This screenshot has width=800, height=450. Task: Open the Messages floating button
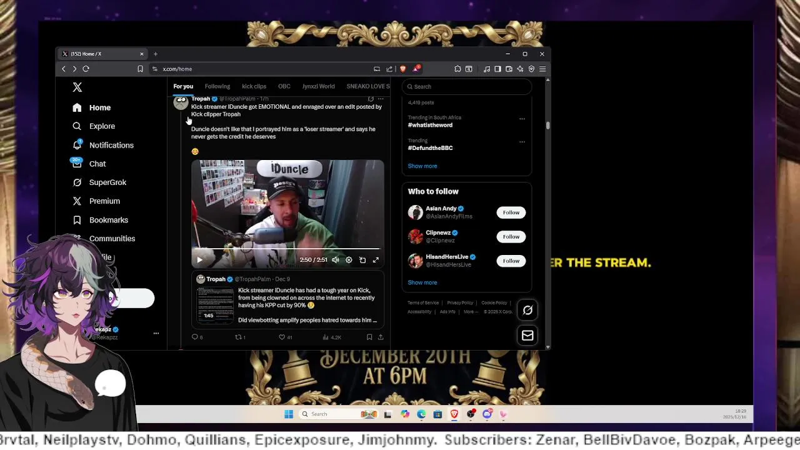(527, 336)
